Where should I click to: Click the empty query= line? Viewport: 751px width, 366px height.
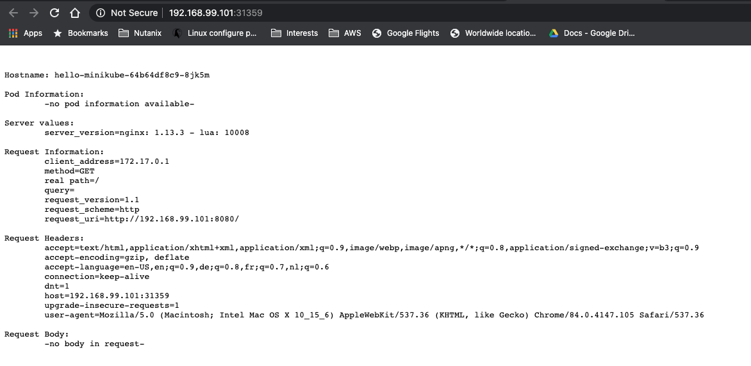coord(60,190)
